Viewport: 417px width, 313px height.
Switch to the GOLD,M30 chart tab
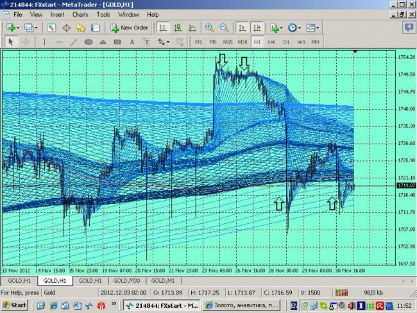pyautogui.click(x=126, y=280)
